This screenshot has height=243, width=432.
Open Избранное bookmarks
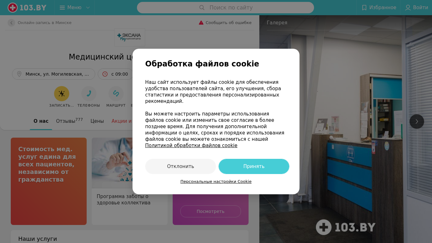[379, 8]
